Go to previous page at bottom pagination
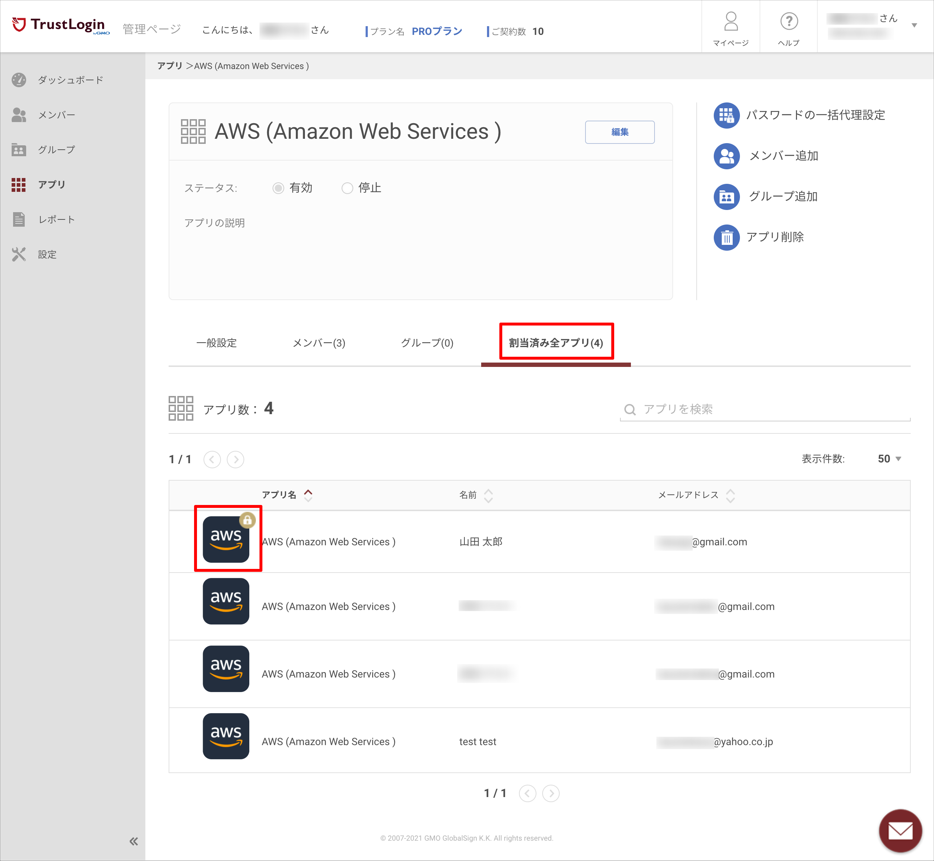This screenshot has width=934, height=861. (528, 793)
